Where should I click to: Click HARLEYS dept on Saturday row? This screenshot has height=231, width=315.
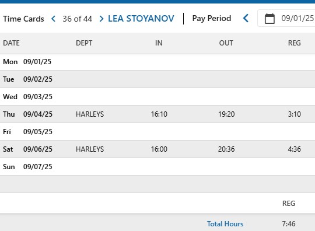pyautogui.click(x=90, y=149)
